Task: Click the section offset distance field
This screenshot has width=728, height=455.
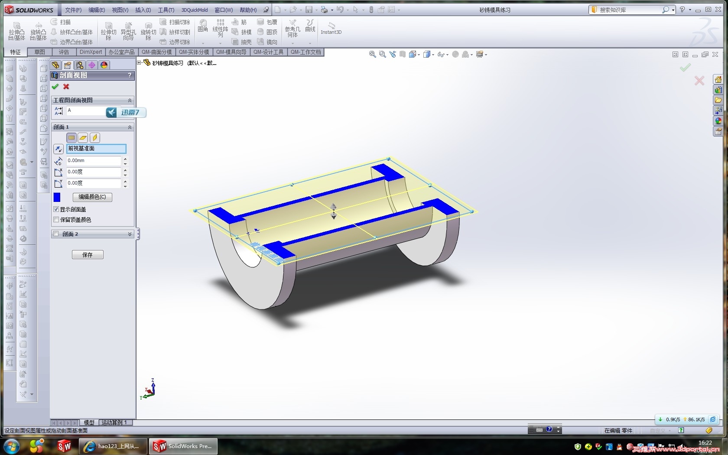Action: coord(94,160)
